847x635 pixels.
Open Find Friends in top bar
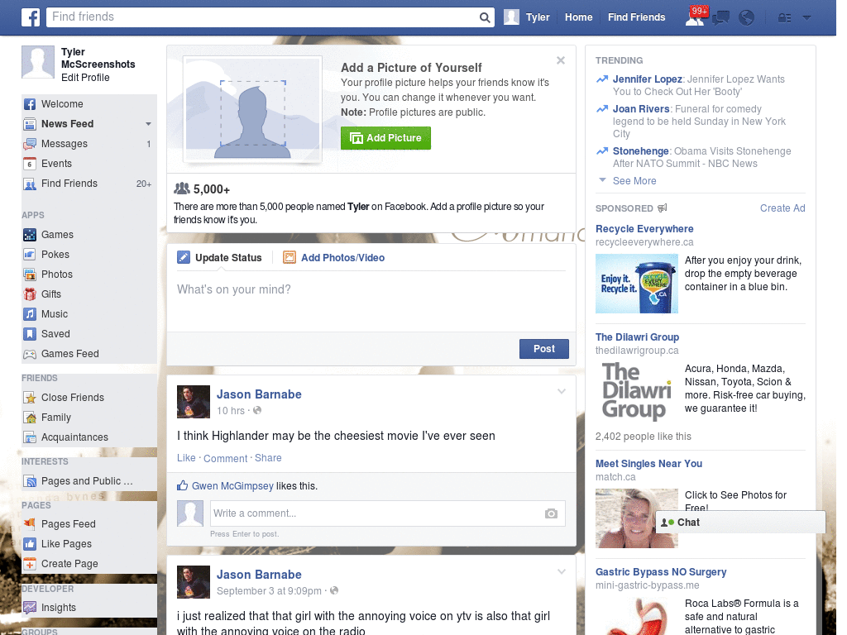tap(636, 17)
